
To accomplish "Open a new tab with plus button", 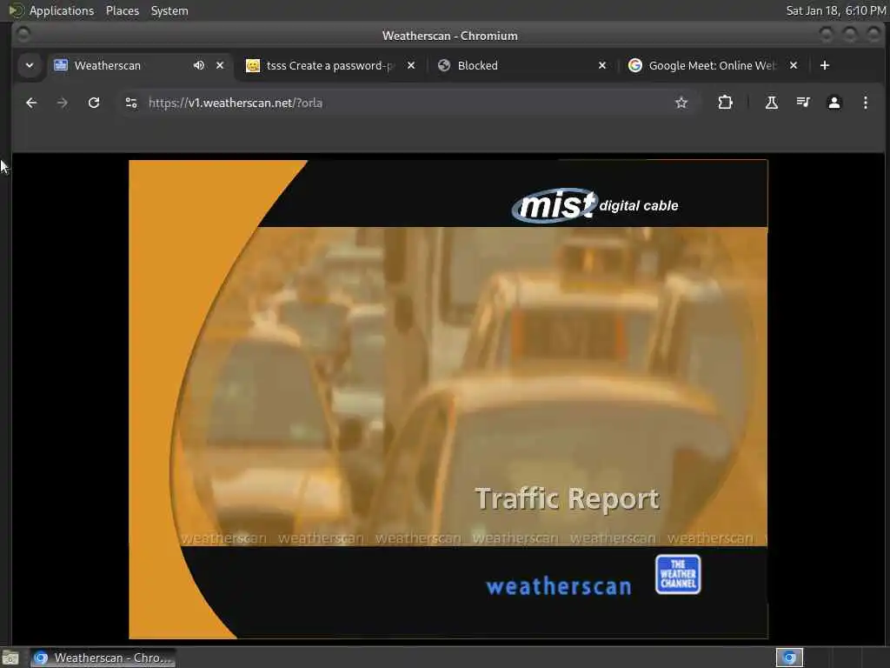I will [825, 65].
